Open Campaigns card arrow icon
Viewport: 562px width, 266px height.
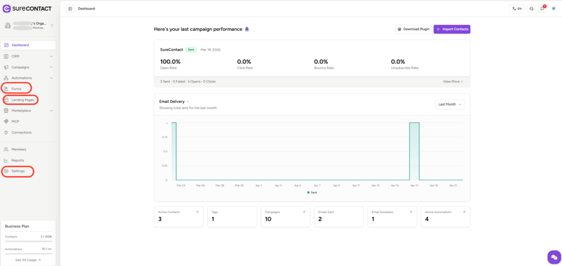(303, 212)
